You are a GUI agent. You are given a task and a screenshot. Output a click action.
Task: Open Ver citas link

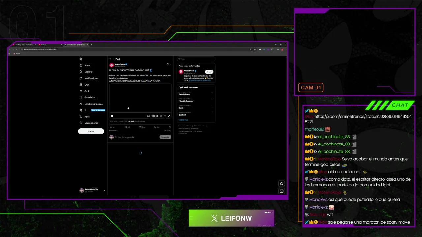point(167,131)
